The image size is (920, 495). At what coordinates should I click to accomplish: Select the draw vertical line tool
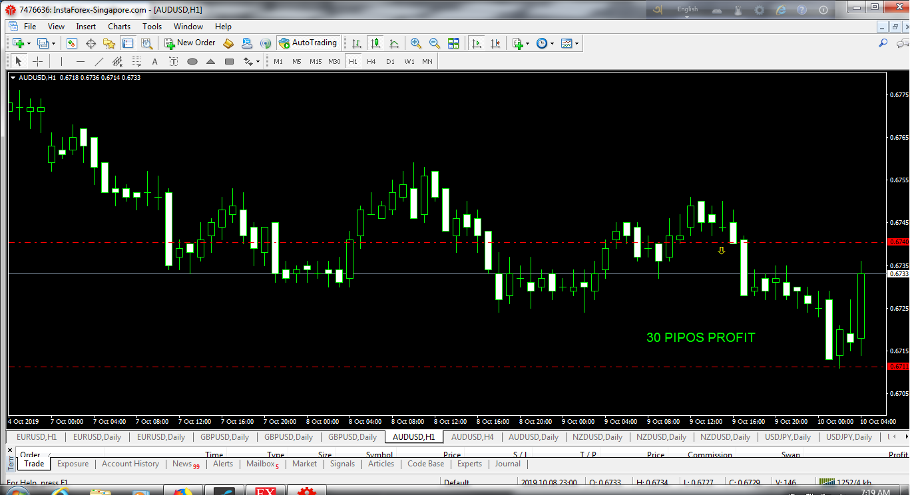(x=61, y=62)
